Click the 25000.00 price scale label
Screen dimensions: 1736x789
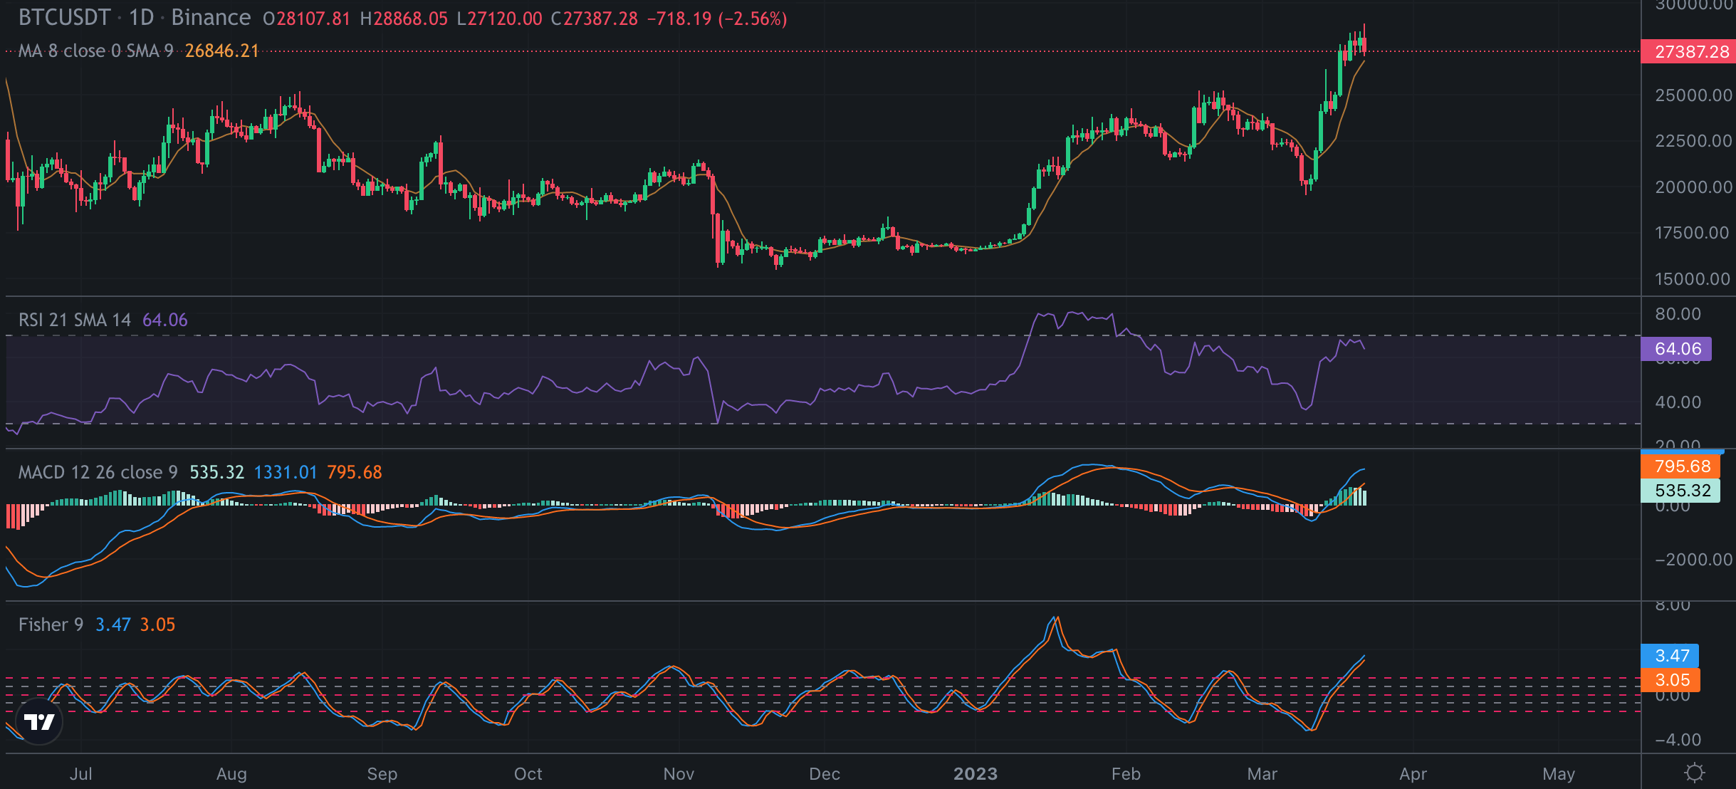pos(1693,95)
